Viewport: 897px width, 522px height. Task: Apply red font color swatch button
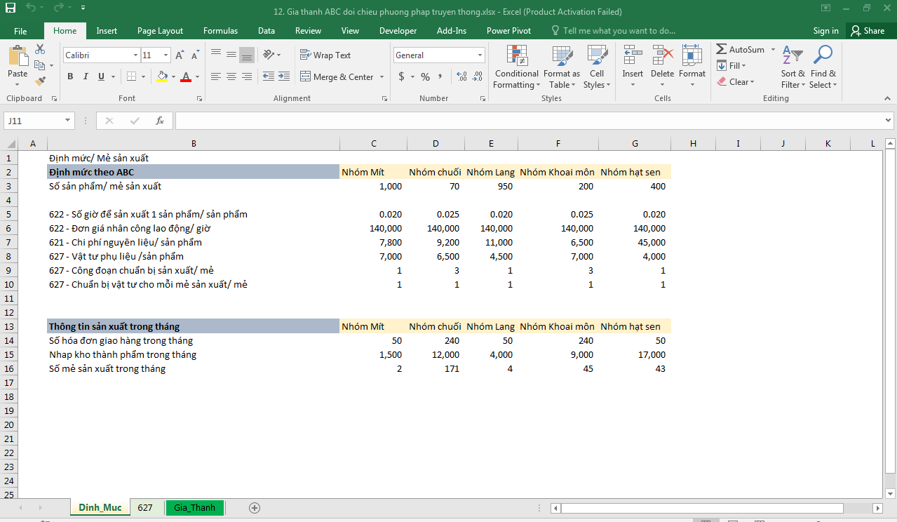point(186,76)
